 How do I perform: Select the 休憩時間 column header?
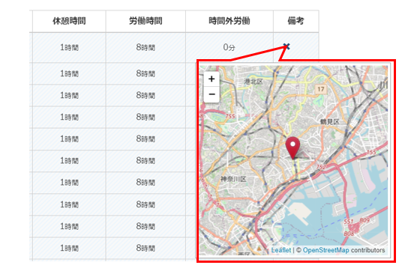pos(69,21)
